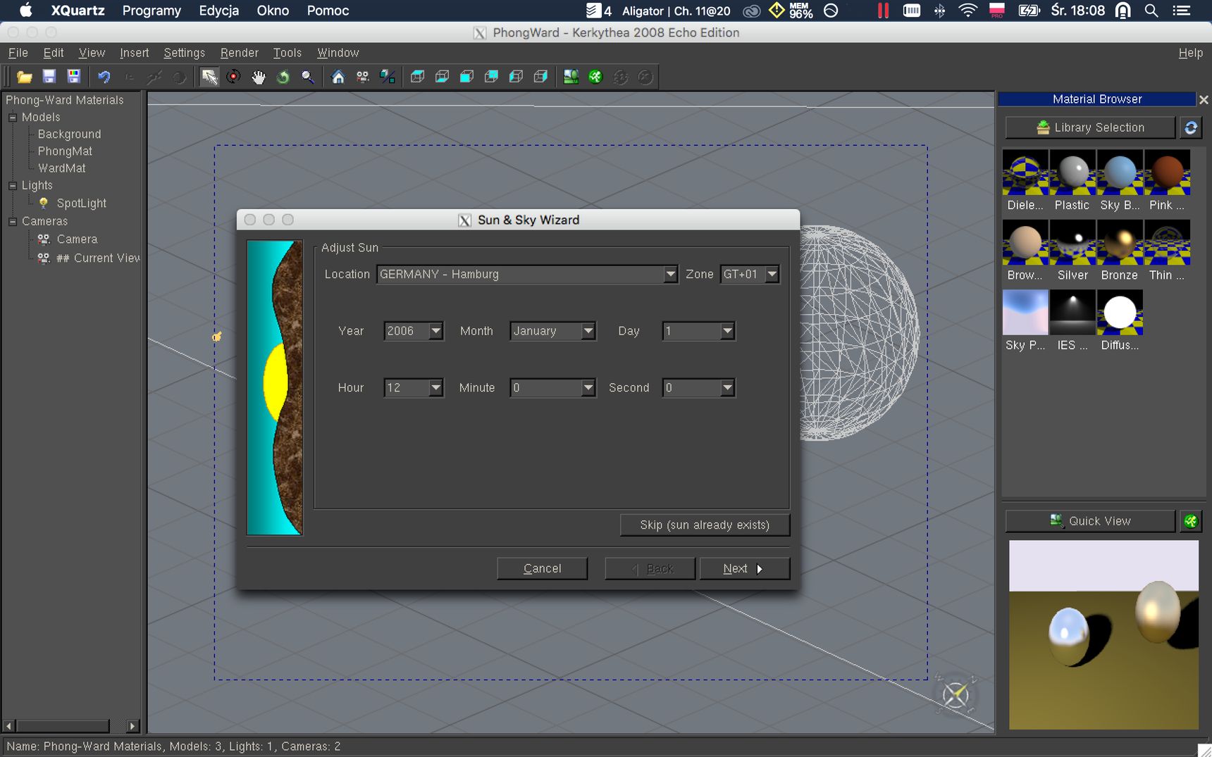Select the fifth cube view preset icon
1212x757 pixels.
tap(516, 77)
